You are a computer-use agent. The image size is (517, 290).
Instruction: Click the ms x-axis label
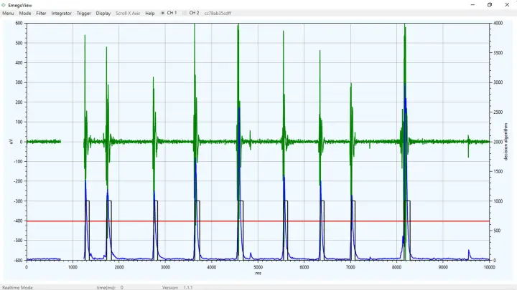[258, 273]
